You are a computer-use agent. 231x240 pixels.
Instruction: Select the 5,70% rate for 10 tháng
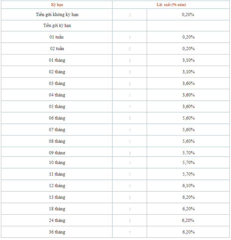click(188, 162)
